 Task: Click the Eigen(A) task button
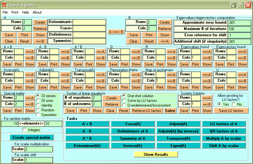pyautogui.click(x=178, y=146)
